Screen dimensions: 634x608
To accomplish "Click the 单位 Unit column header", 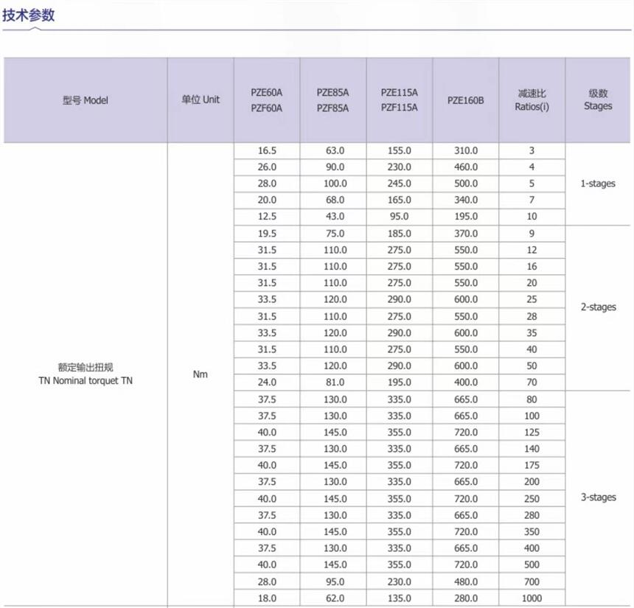I will tap(201, 99).
